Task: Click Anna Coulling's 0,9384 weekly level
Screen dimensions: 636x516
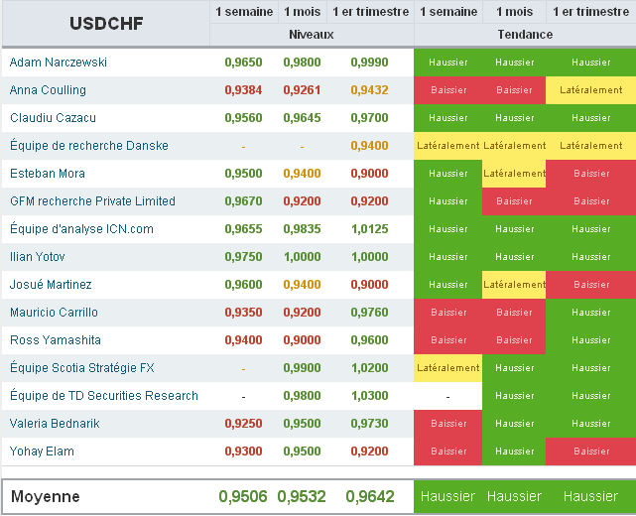Action: (x=243, y=90)
